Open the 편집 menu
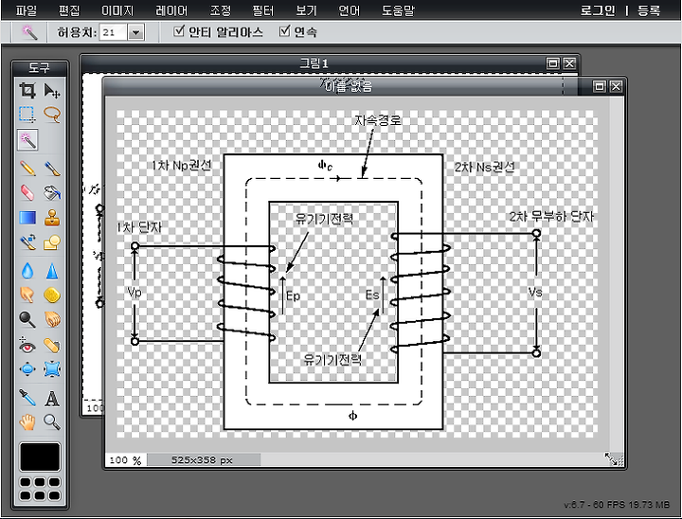 click(x=69, y=10)
